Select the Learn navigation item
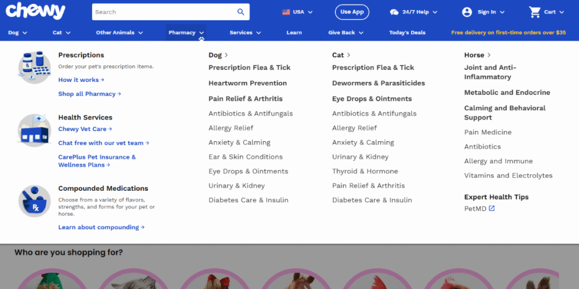 (294, 33)
